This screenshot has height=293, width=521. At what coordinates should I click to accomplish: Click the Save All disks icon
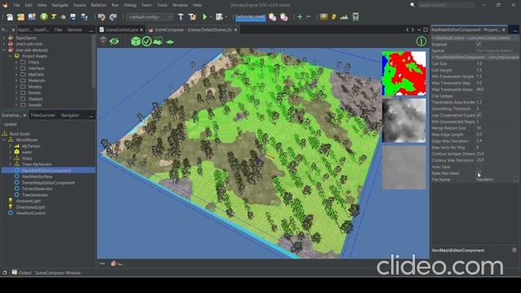click(84, 17)
